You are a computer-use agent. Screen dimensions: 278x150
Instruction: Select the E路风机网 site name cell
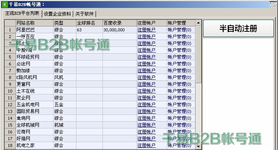pos(34,77)
